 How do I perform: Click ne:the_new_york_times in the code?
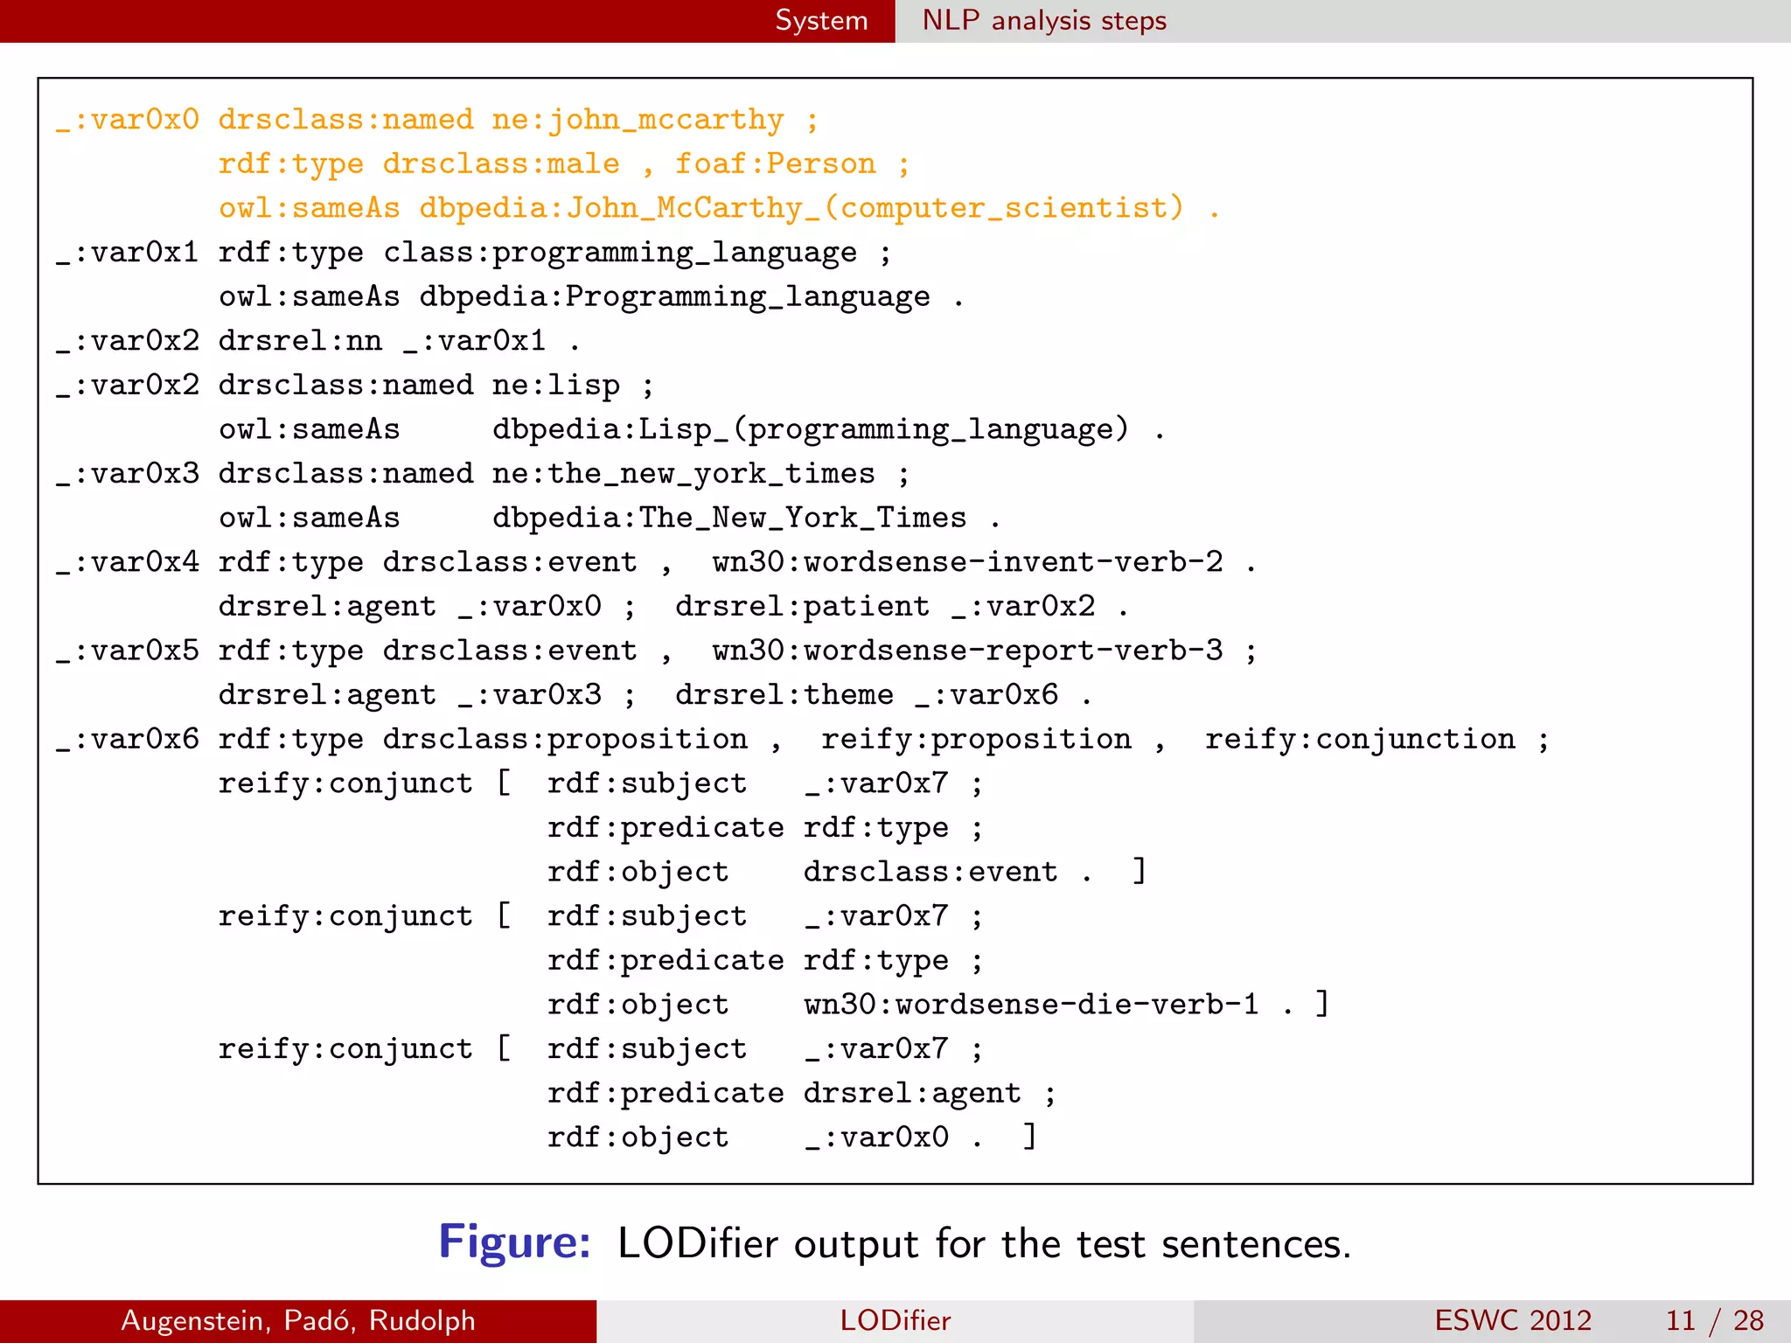tap(684, 474)
